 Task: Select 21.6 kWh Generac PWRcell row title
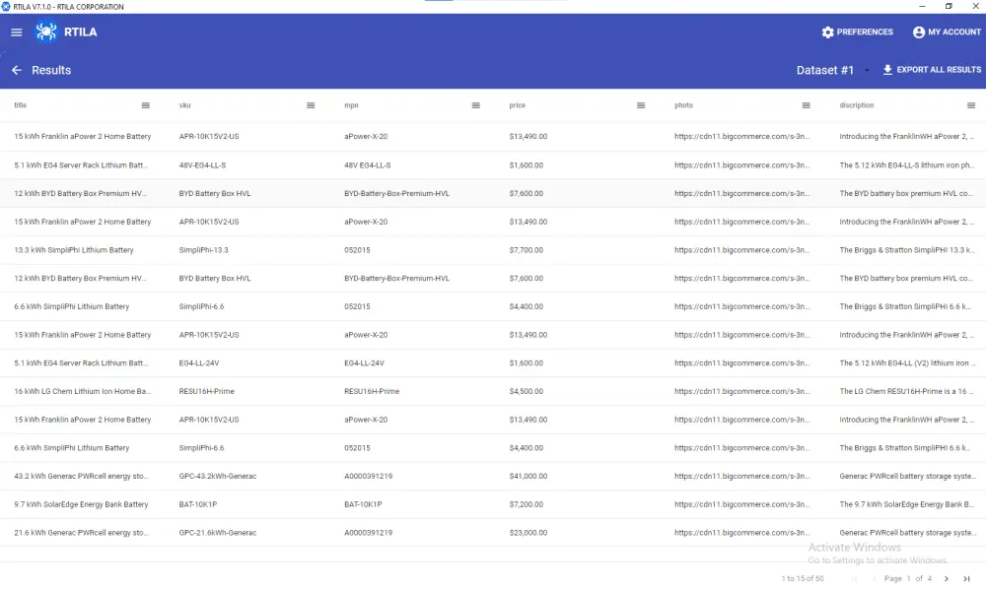click(x=81, y=533)
